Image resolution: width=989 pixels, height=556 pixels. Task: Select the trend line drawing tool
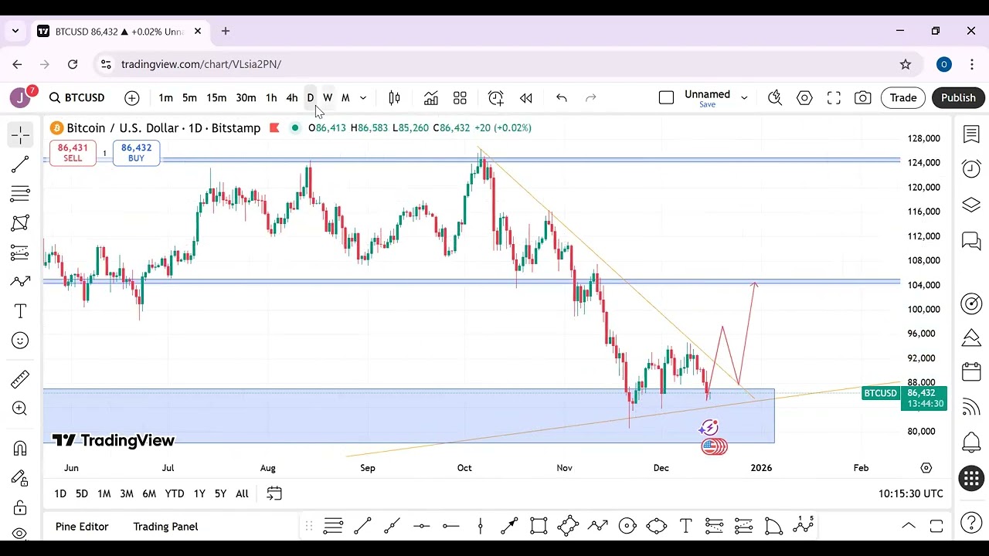click(20, 164)
